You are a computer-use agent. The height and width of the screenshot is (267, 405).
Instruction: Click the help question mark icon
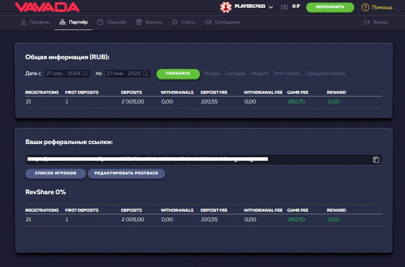[365, 7]
